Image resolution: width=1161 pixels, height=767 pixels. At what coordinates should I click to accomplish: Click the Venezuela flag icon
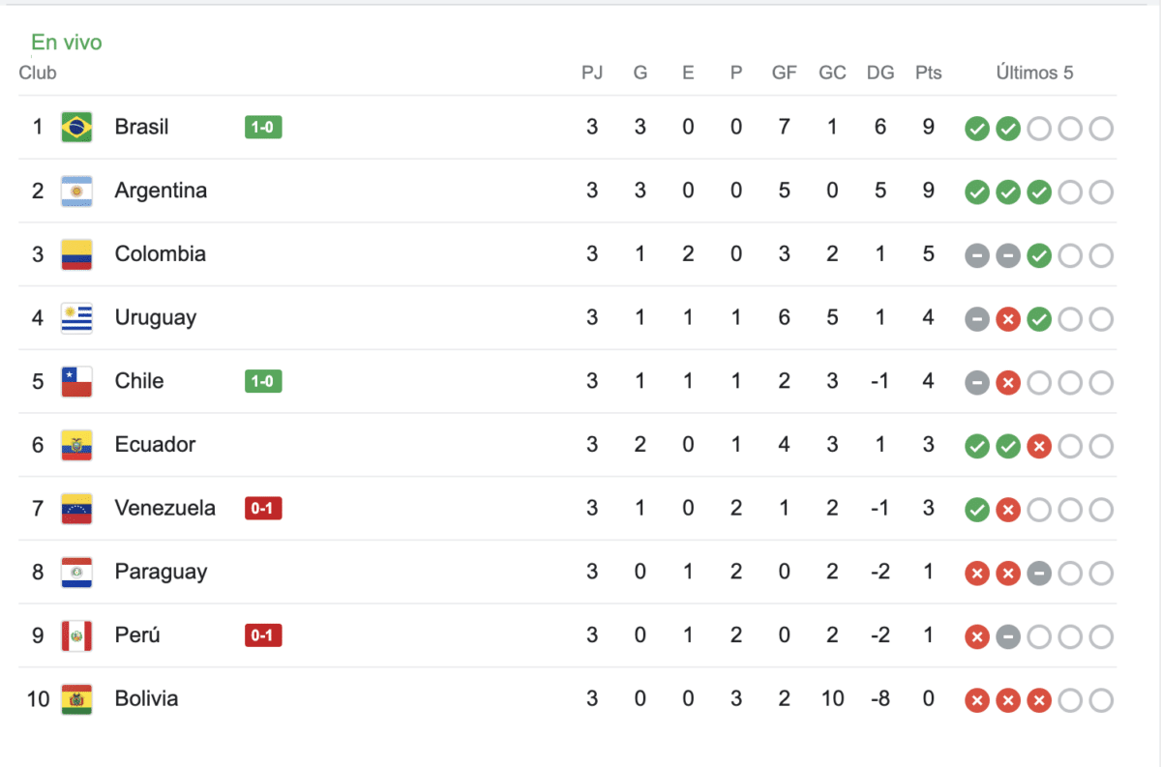76,509
